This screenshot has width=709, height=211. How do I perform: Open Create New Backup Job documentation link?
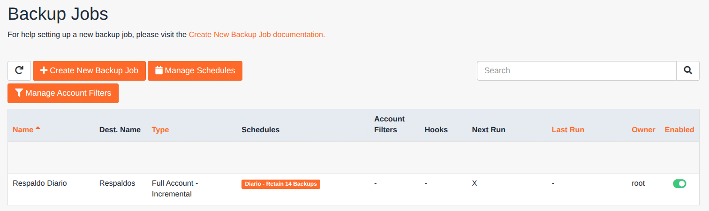click(256, 35)
